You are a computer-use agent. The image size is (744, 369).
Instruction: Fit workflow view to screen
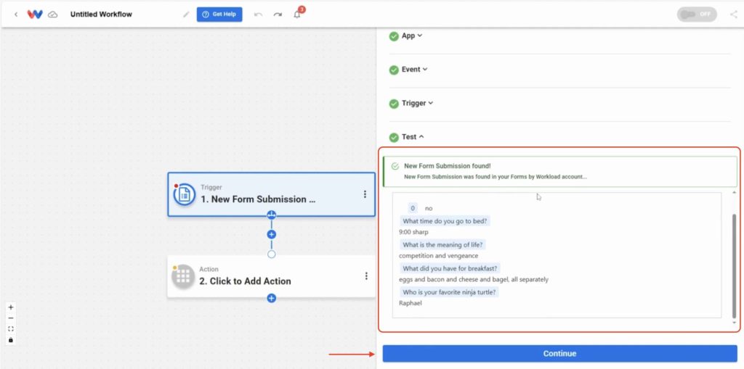pyautogui.click(x=11, y=328)
